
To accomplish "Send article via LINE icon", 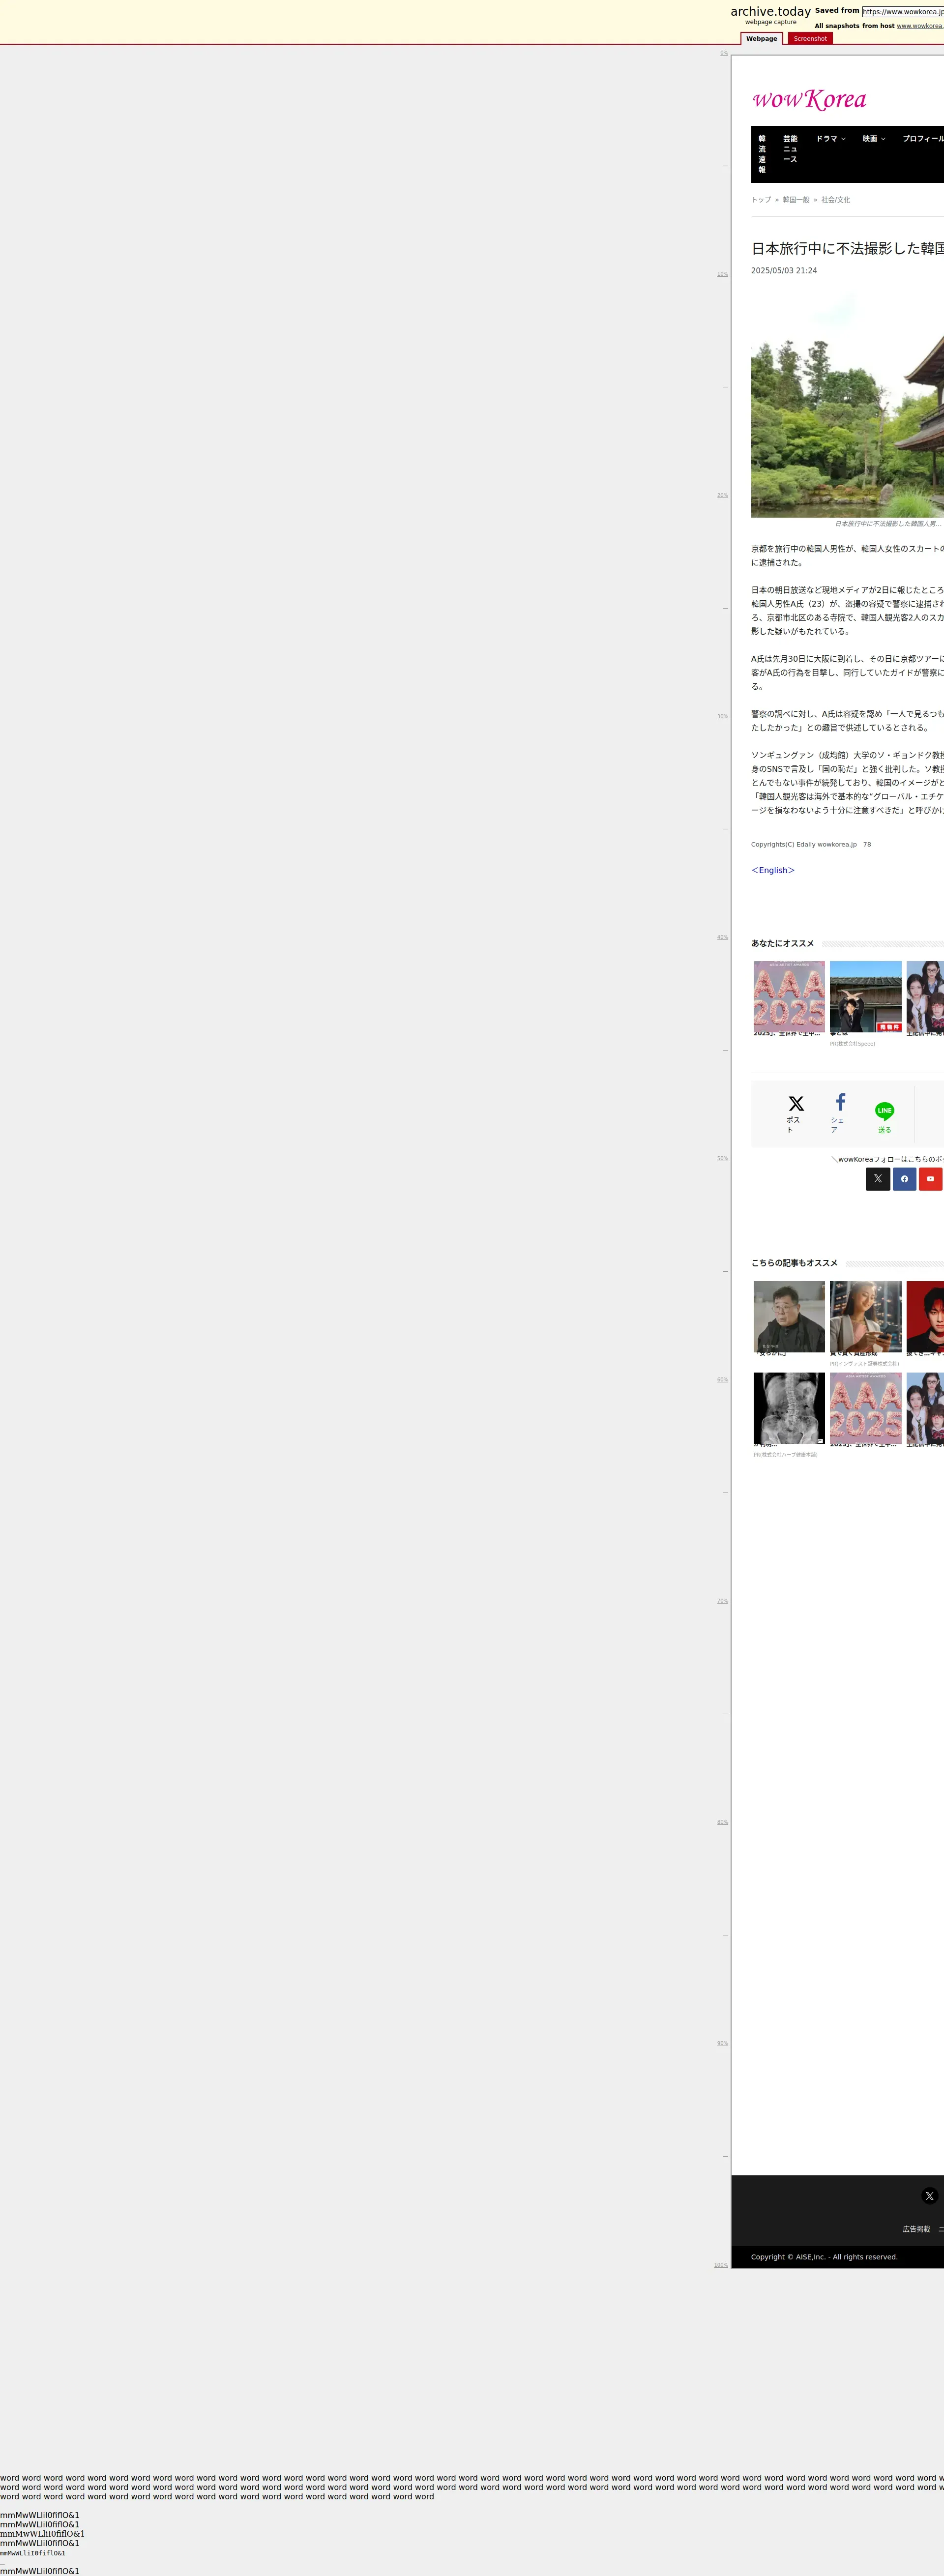I will coord(884,1110).
